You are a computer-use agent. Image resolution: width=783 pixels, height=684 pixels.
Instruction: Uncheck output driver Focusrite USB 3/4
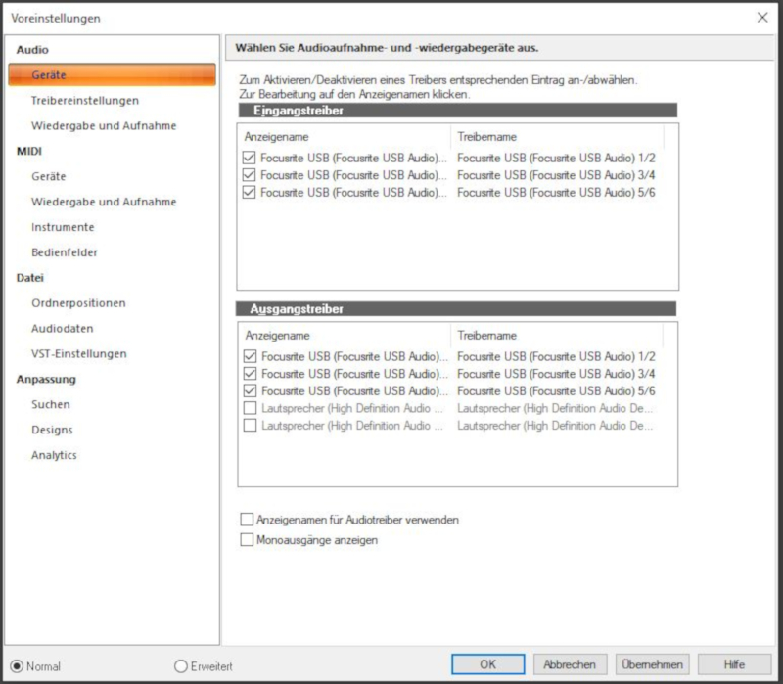pos(250,374)
